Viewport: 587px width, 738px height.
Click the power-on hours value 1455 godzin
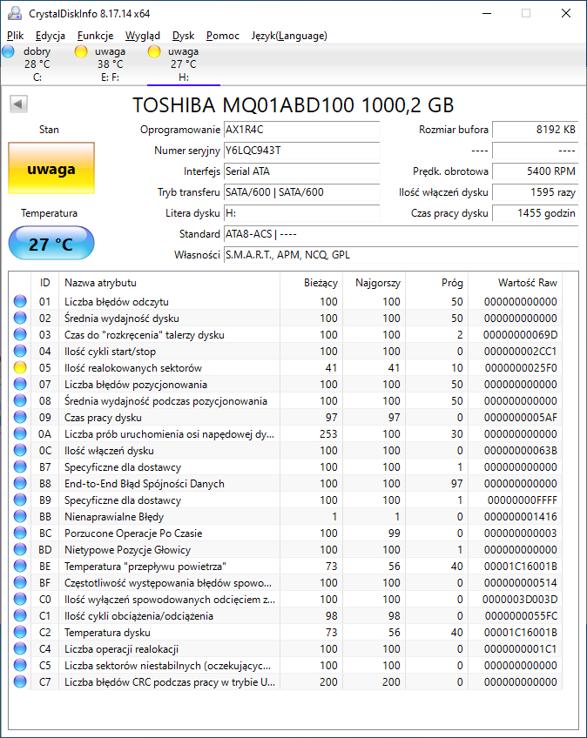[535, 213]
